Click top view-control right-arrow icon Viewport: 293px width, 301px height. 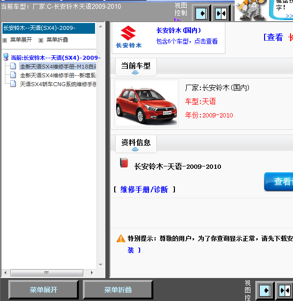click(201, 13)
